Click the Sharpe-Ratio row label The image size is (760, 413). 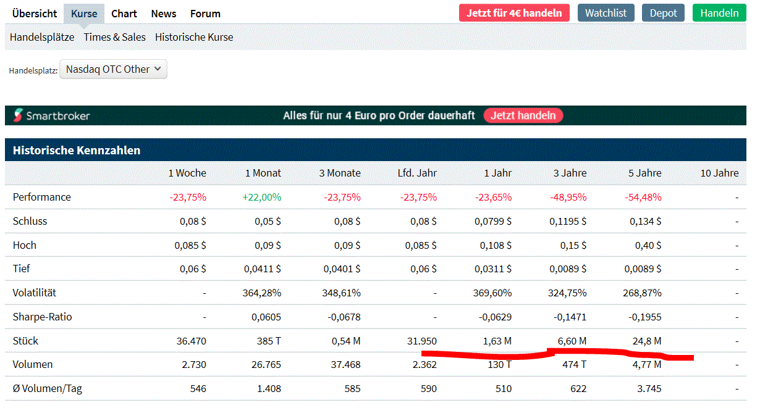coord(43,317)
